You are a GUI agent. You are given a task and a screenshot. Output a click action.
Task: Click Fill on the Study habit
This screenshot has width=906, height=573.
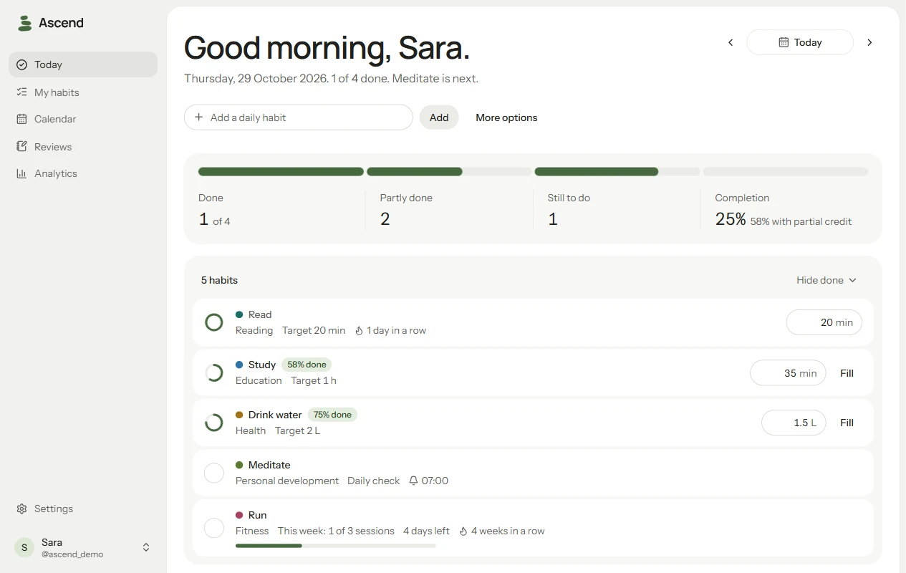click(x=847, y=373)
